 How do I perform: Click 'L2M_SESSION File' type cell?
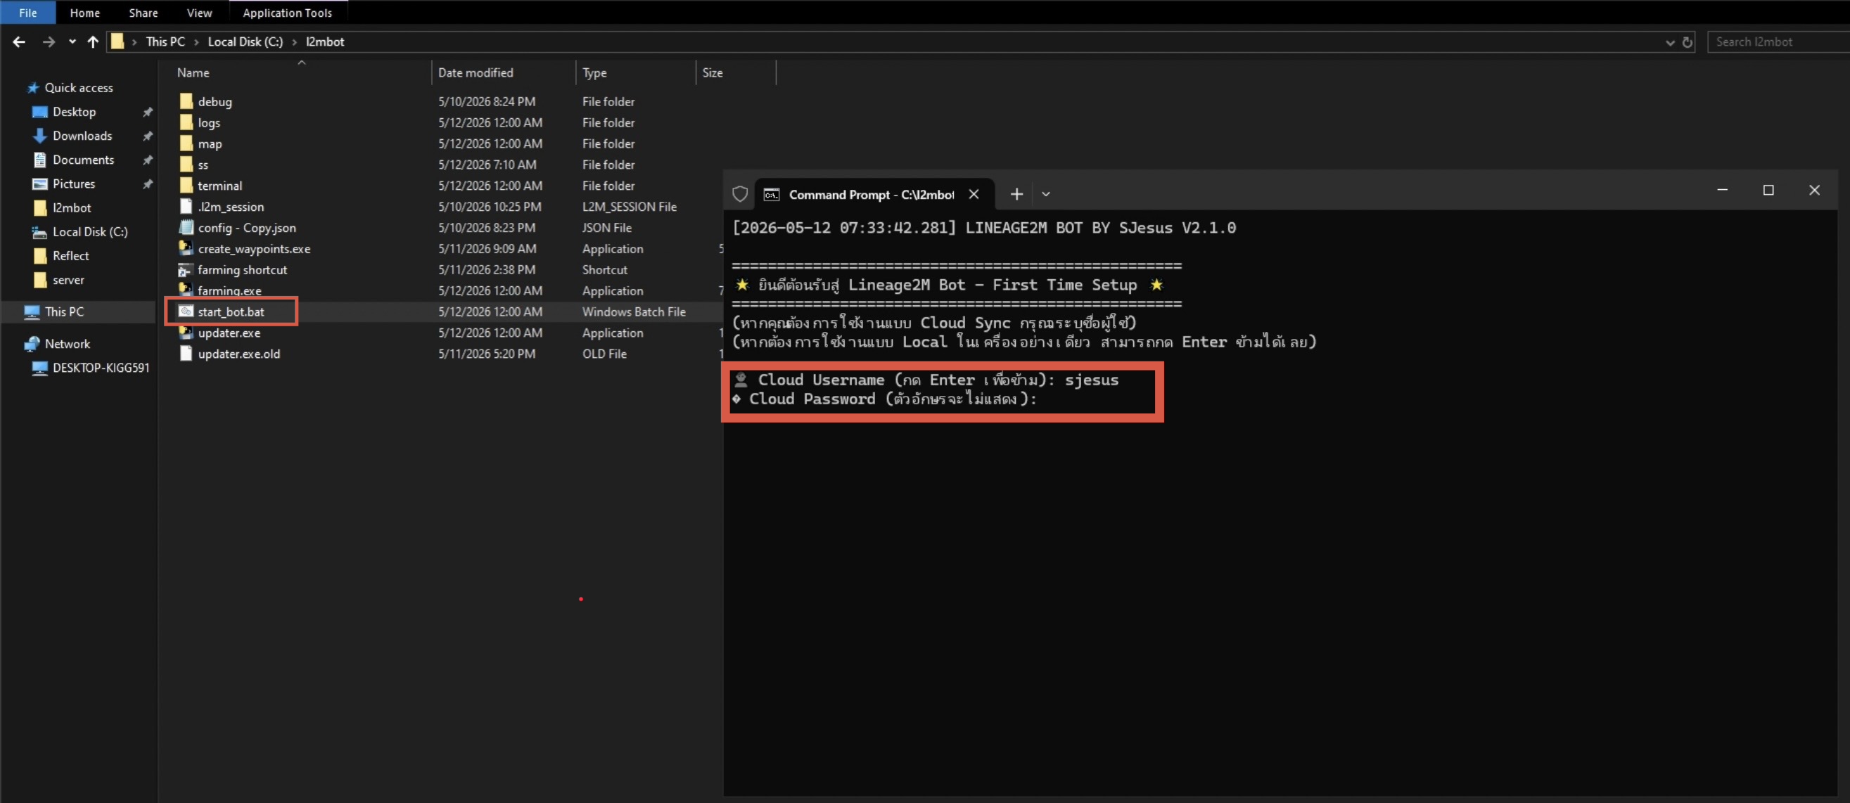(629, 207)
